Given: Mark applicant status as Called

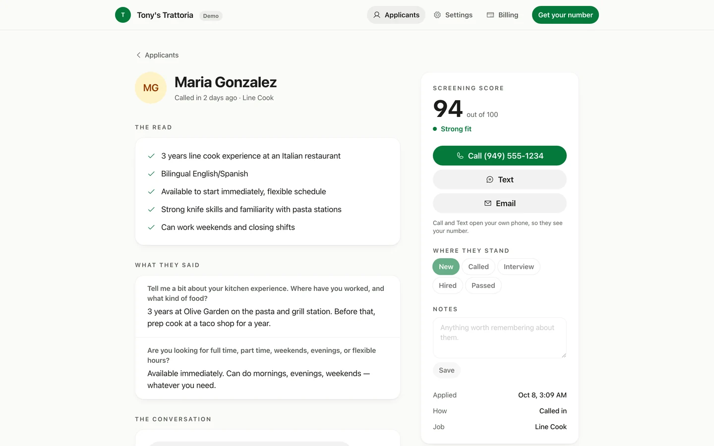Looking at the screenshot, I should click(x=478, y=267).
